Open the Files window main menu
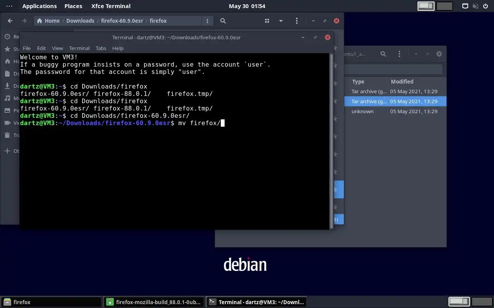Screen dimensions: 494x308 296,21
